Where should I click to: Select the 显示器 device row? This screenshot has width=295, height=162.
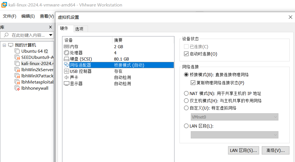[x=118, y=84]
